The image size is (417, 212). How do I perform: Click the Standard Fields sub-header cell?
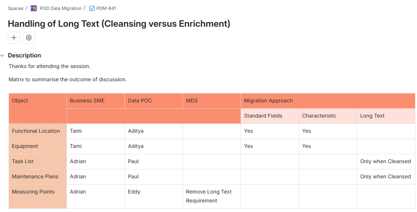tap(263, 116)
